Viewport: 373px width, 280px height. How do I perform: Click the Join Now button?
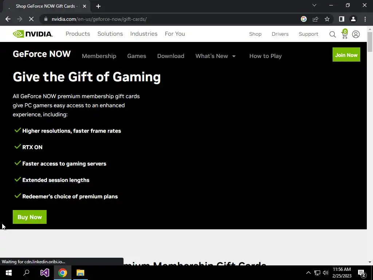point(346,55)
